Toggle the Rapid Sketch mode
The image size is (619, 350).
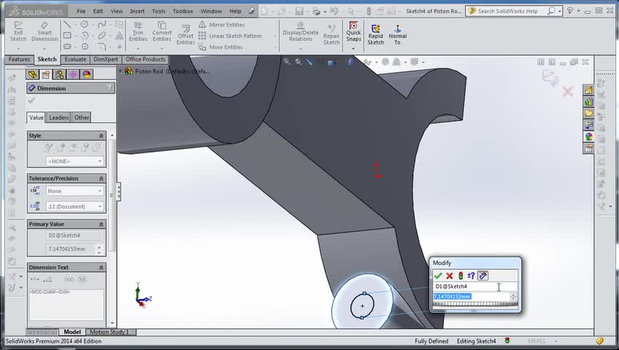pos(375,34)
